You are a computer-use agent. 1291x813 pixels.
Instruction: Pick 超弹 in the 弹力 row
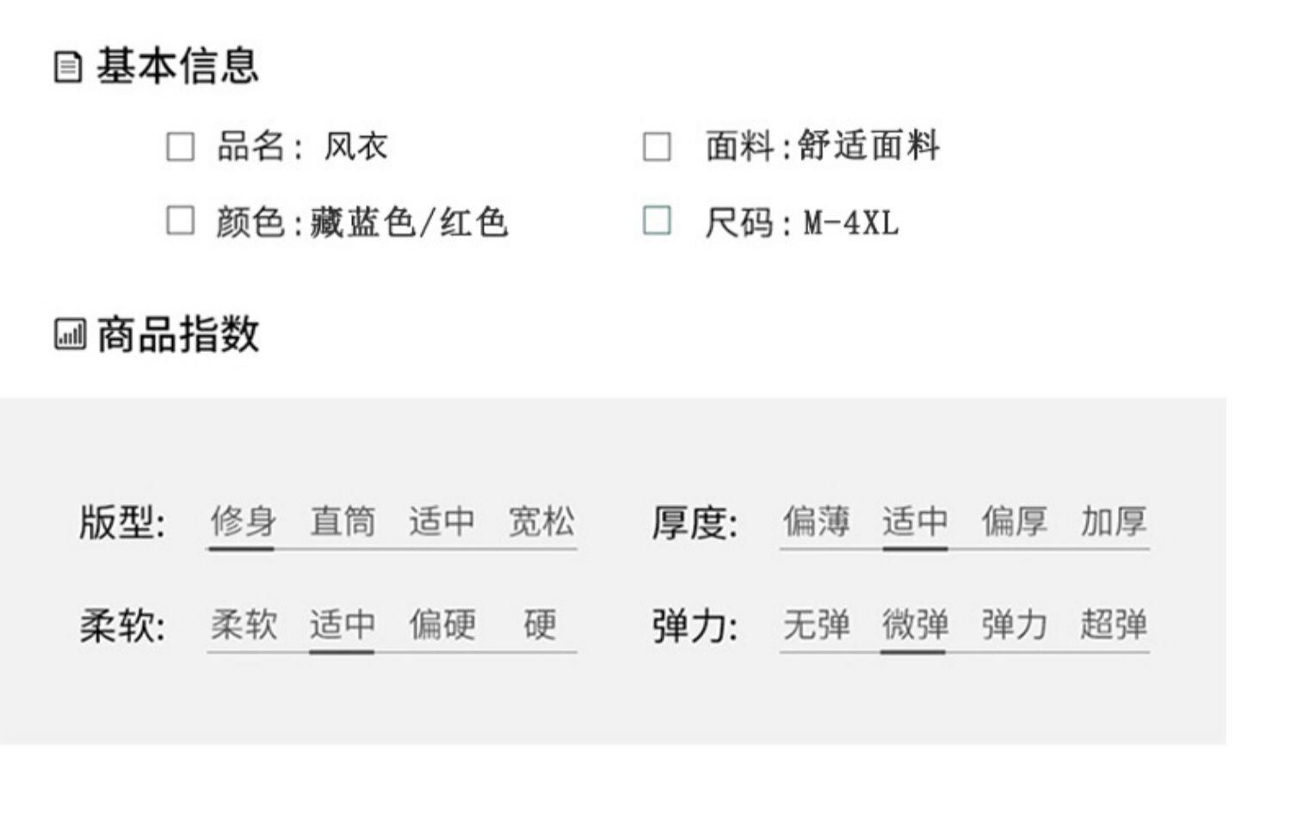[x=1114, y=625]
